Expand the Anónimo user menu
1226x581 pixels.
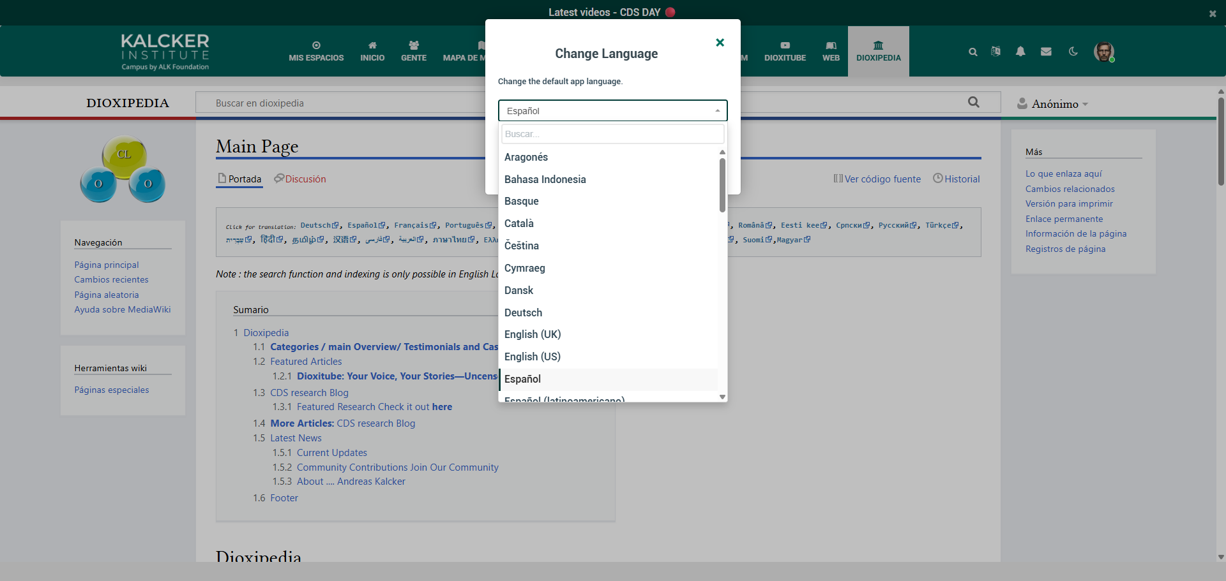pyautogui.click(x=1054, y=104)
